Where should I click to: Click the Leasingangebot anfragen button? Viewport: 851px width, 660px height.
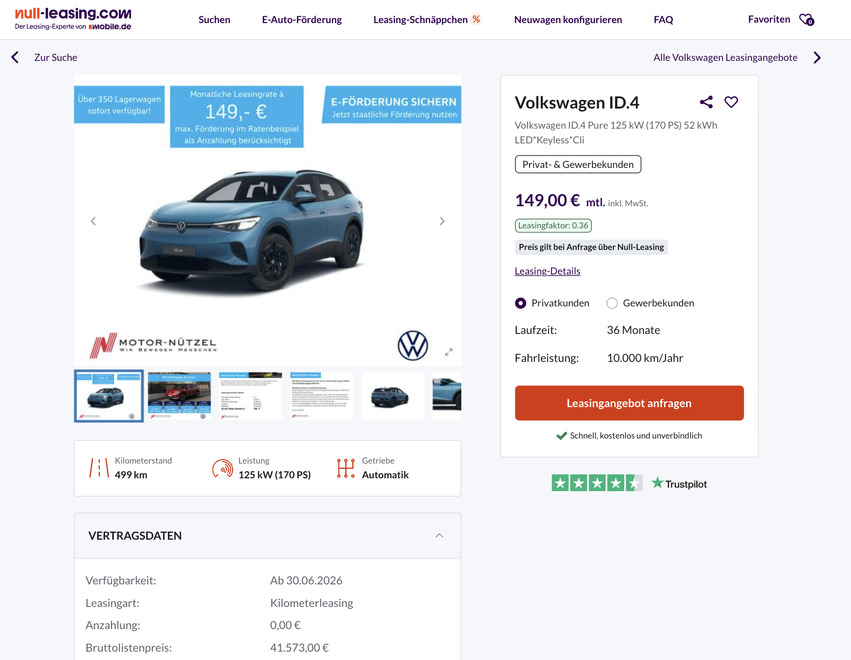click(x=629, y=403)
